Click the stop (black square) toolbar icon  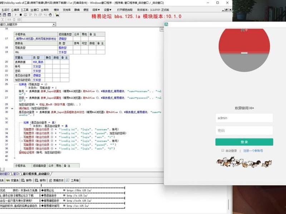click(21, 15)
